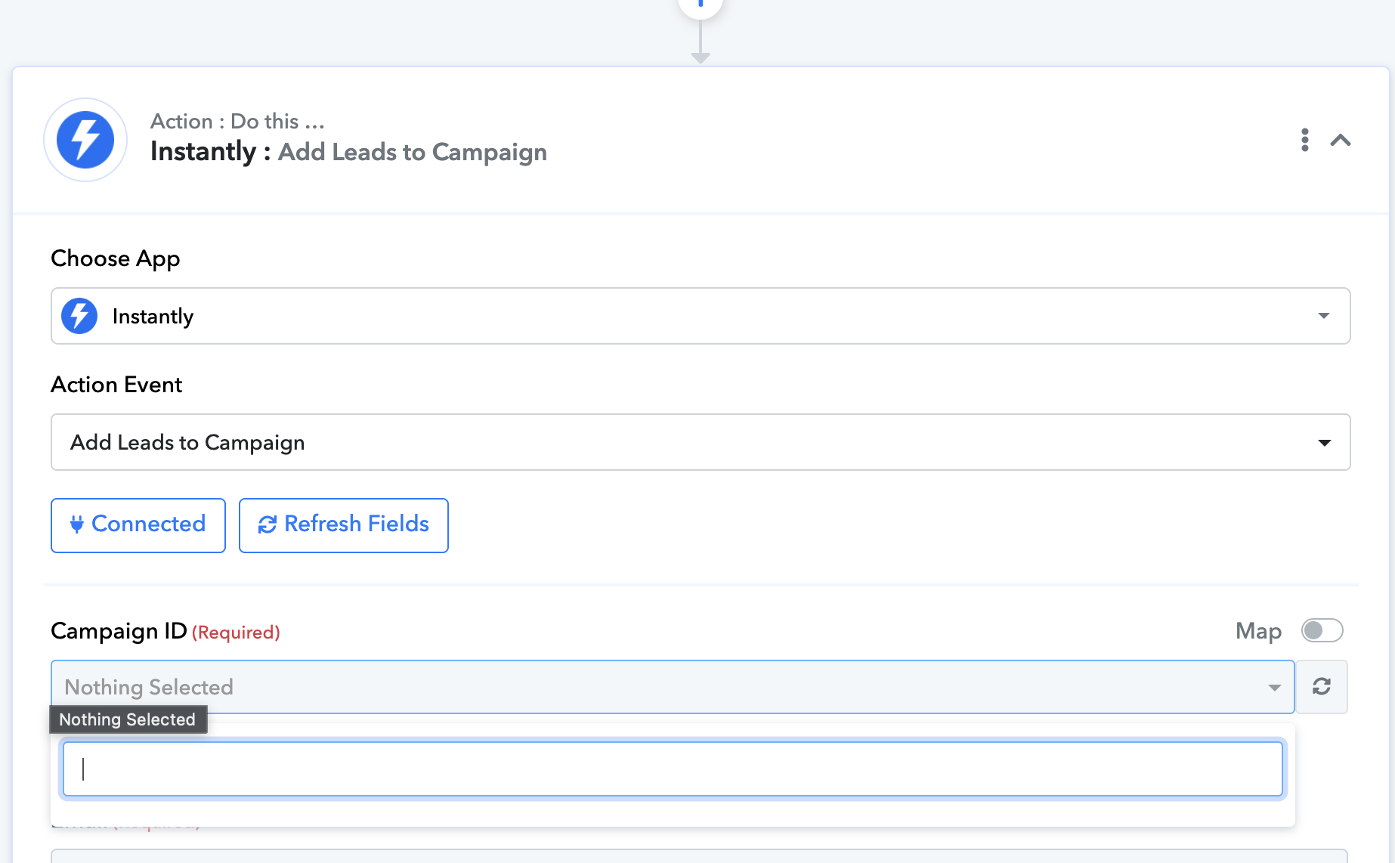Toggle the Map switch for Campaign ID
The height and width of the screenshot is (863, 1395).
(x=1322, y=630)
